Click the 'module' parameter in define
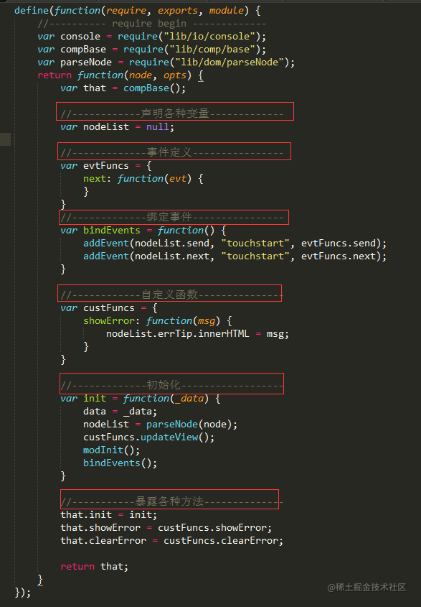Viewport: 421px width, 607px height. pos(227,11)
